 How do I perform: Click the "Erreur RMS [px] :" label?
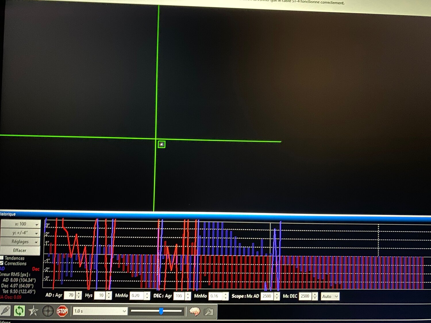pos(15,274)
